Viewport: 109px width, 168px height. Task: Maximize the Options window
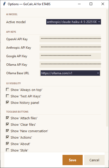point(91,4)
